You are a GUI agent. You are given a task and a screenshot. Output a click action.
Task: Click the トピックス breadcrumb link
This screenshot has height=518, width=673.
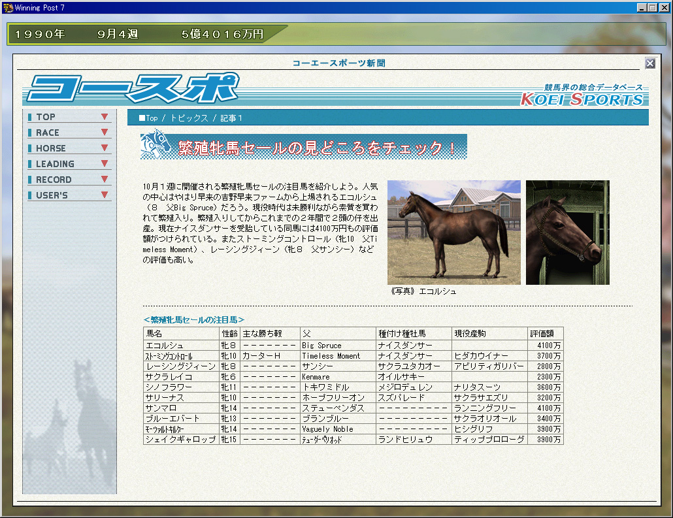(x=189, y=118)
